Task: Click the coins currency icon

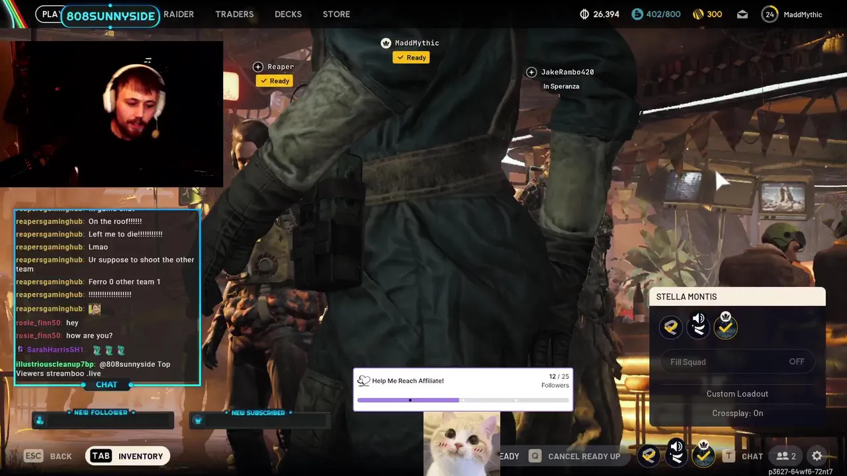Action: point(584,14)
